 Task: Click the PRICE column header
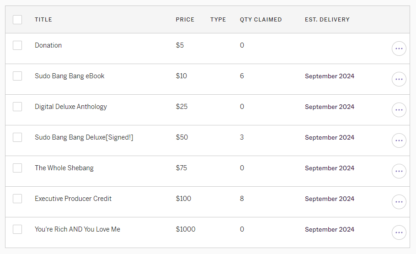coord(185,20)
